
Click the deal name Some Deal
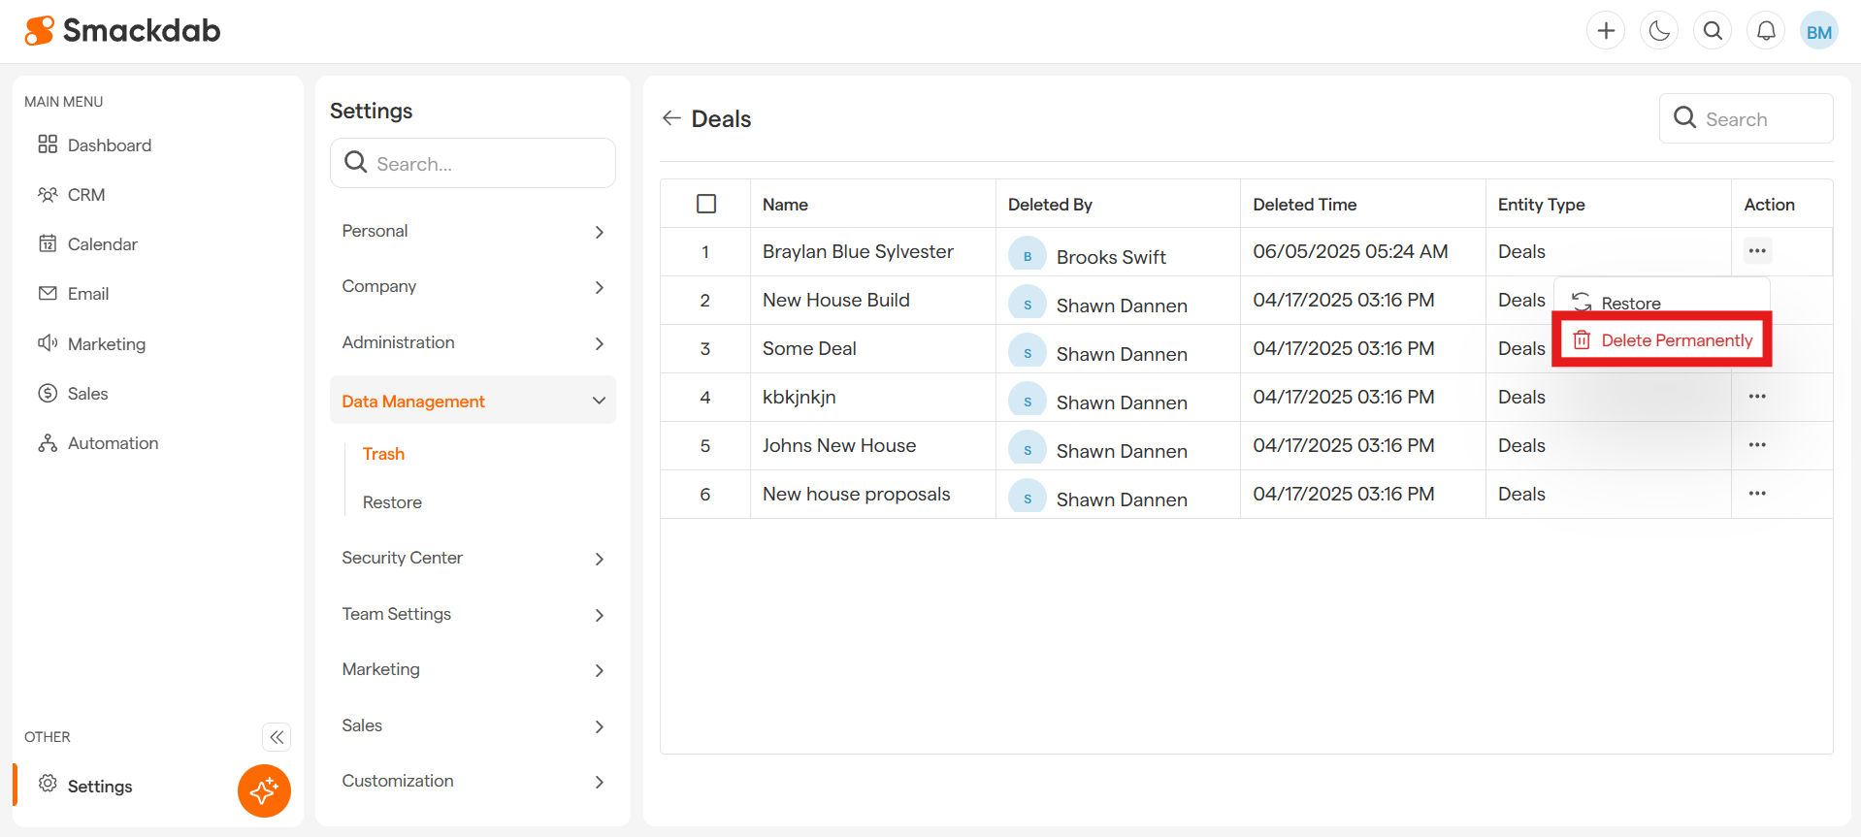[x=809, y=348]
